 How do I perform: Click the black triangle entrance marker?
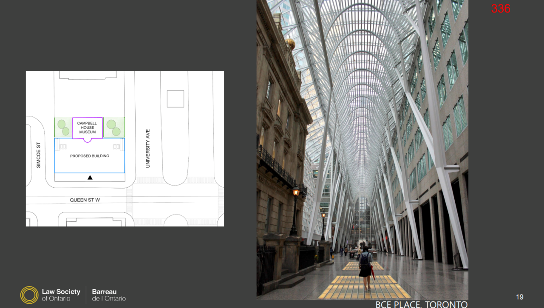90,177
